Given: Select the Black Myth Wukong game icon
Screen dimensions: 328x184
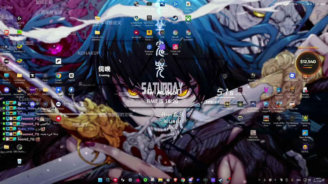Looking at the screenshot, I should (253, 78).
